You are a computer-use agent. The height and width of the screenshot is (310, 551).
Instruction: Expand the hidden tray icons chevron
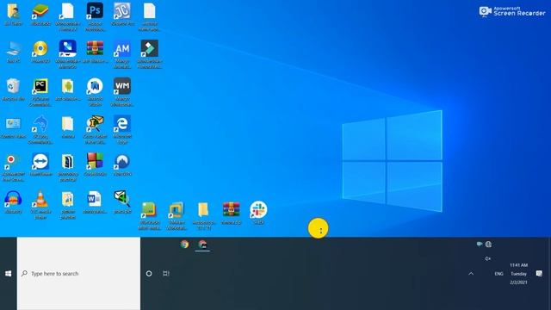(x=471, y=274)
